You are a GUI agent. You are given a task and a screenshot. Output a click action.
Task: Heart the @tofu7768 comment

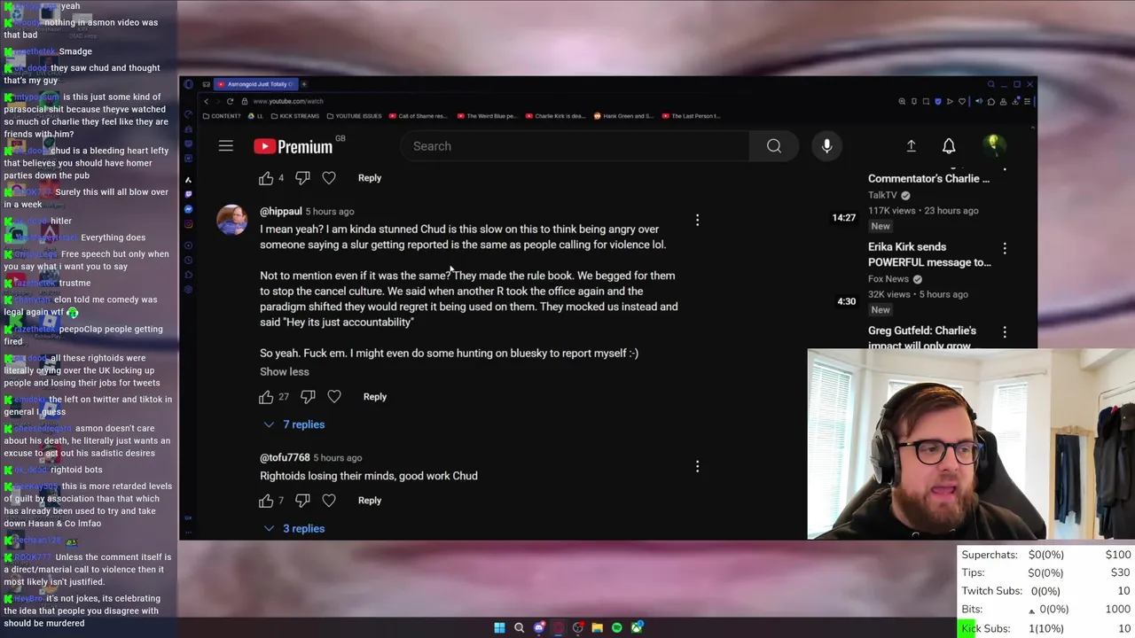pyautogui.click(x=329, y=501)
